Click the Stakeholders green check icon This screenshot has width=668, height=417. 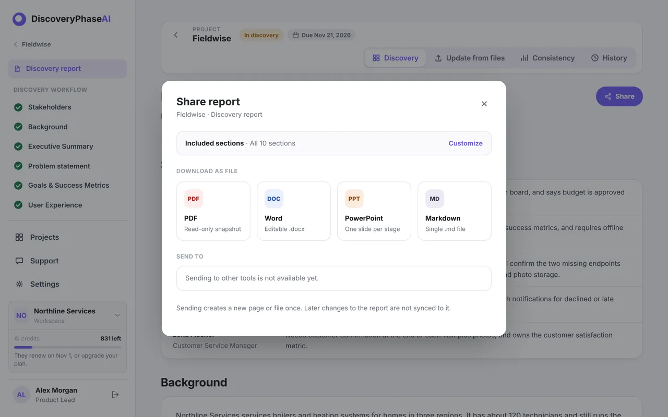coord(18,107)
